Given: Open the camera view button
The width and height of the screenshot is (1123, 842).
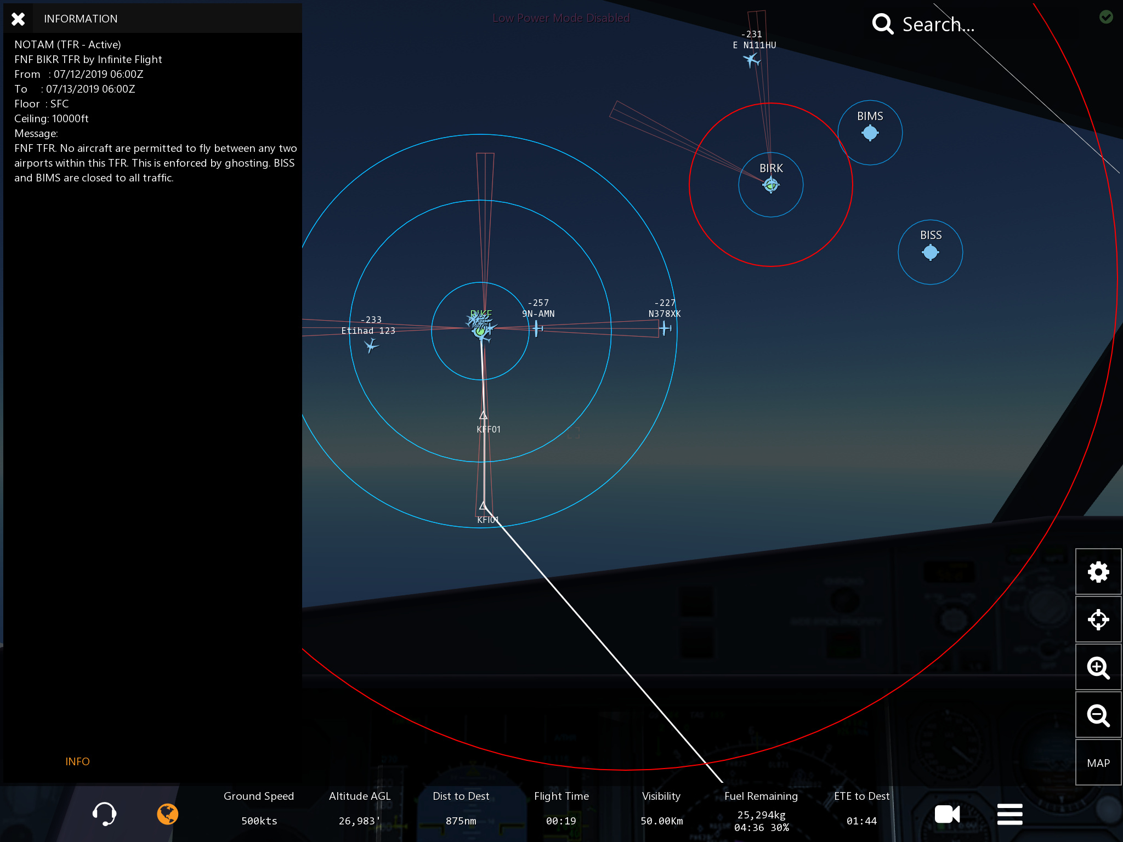Looking at the screenshot, I should click(x=947, y=814).
